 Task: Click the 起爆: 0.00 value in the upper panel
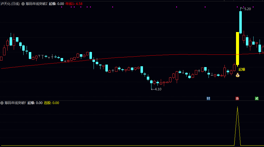[x=57, y=4]
